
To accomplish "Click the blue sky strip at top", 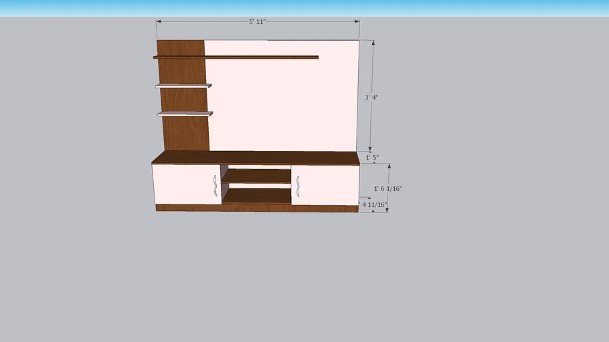I will click(304, 7).
